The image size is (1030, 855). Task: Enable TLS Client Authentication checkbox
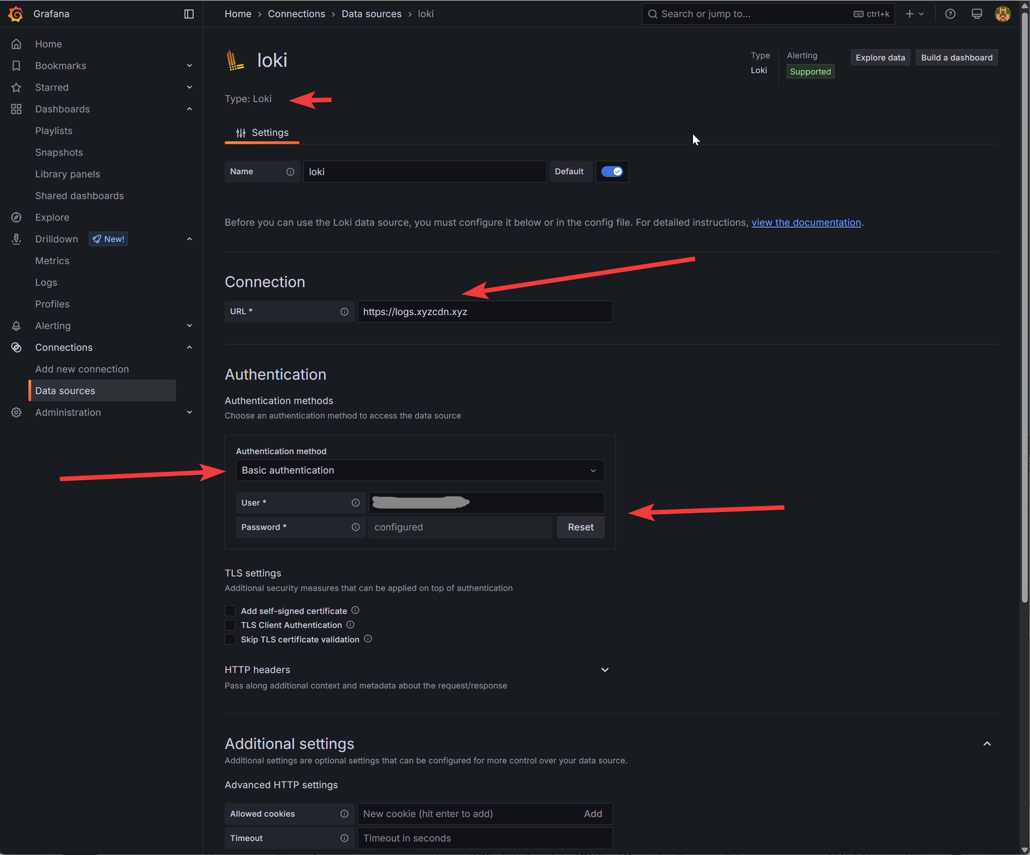(x=230, y=625)
